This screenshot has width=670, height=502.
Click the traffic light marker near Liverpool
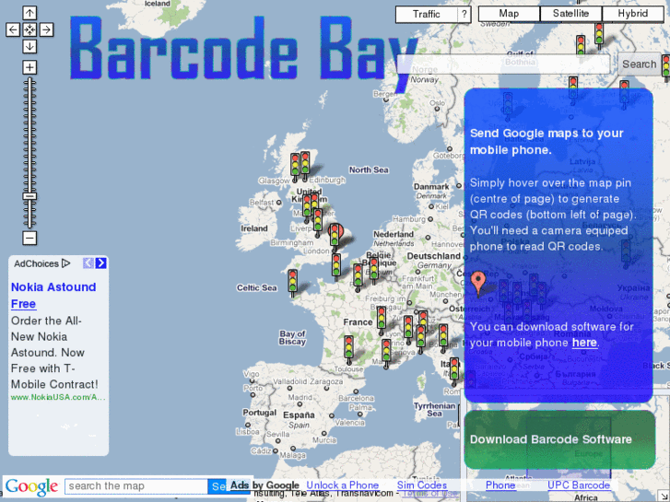point(317,222)
